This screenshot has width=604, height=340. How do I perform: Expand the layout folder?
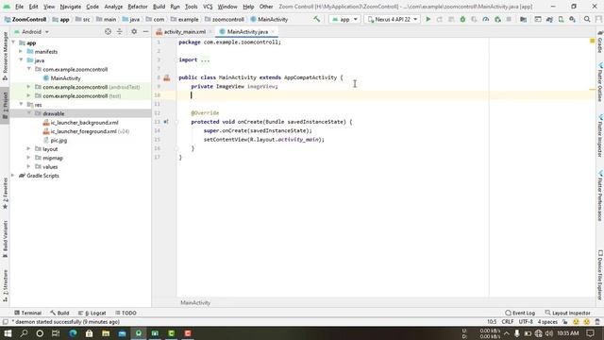(29, 149)
